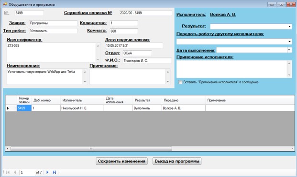297x177 pixels.
Task: Click the first record navigator arrow
Action: click(x=8, y=172)
